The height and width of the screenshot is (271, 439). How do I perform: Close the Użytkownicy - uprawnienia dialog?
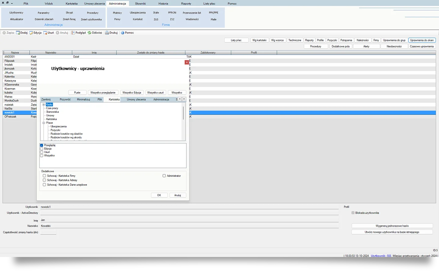(x=187, y=62)
